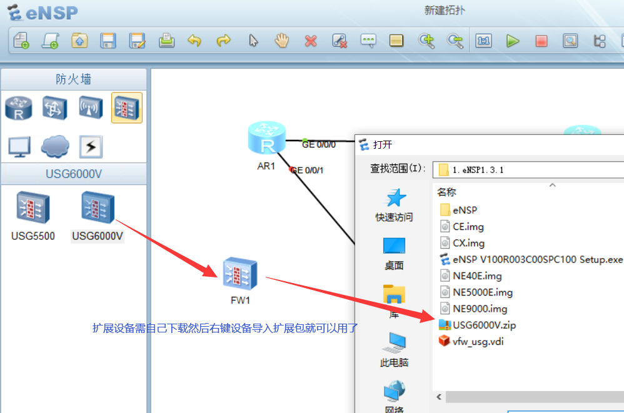Click the New Topology toolbar icon
The image size is (624, 413).
[x=21, y=41]
